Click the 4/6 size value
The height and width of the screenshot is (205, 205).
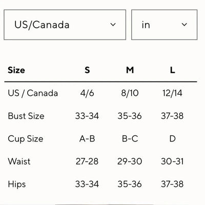[87, 93]
